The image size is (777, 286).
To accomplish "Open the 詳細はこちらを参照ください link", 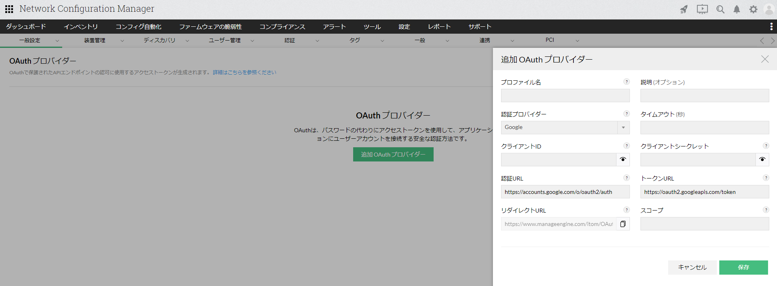I will coord(245,72).
